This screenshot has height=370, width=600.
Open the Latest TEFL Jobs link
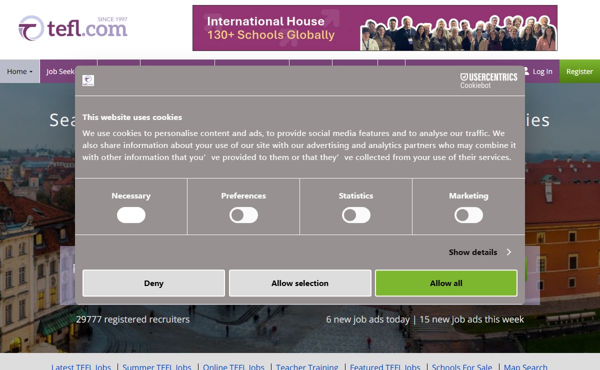(81, 367)
